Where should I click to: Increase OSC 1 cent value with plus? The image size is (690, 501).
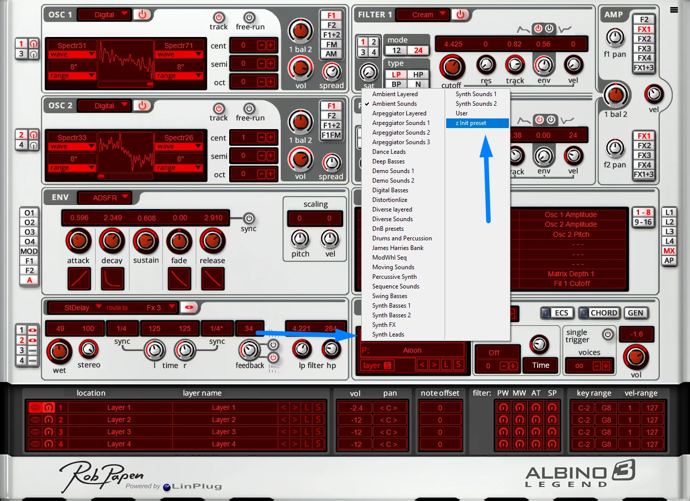[271, 45]
